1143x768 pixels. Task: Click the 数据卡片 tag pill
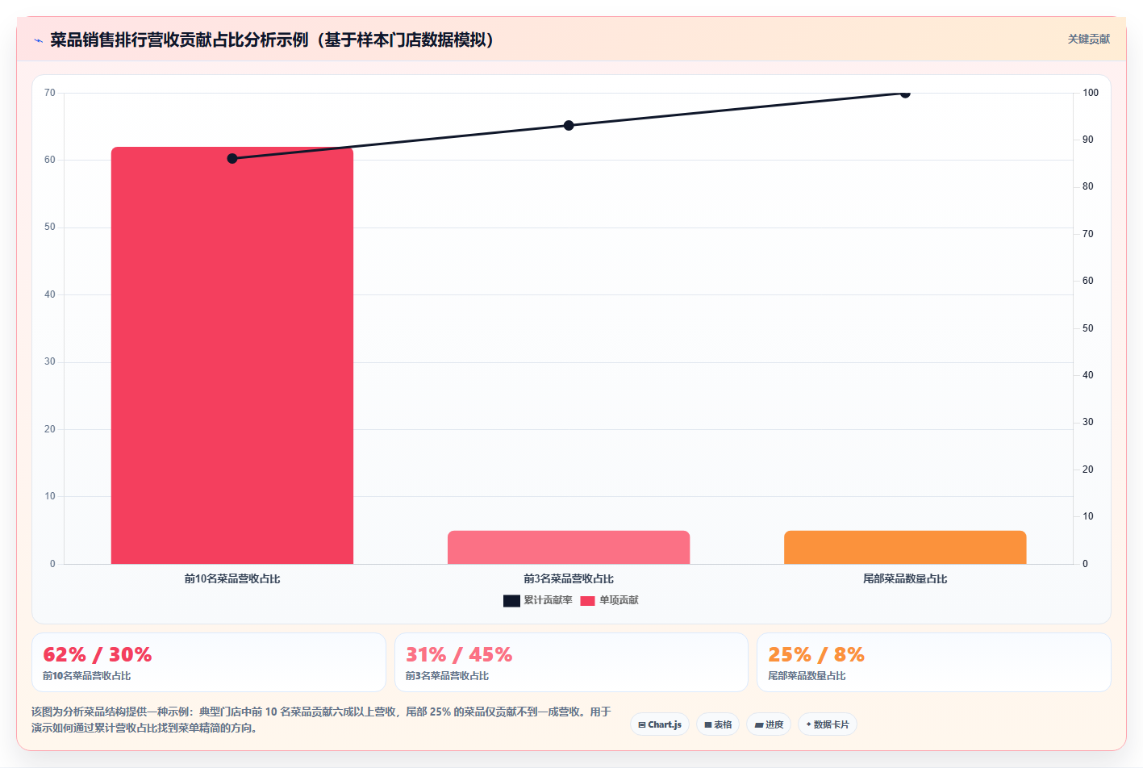coord(828,724)
